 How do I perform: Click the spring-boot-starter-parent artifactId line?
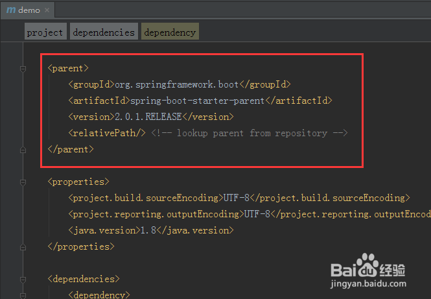pos(200,101)
